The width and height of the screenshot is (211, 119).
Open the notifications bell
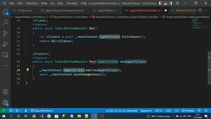pyautogui.click(x=206, y=110)
